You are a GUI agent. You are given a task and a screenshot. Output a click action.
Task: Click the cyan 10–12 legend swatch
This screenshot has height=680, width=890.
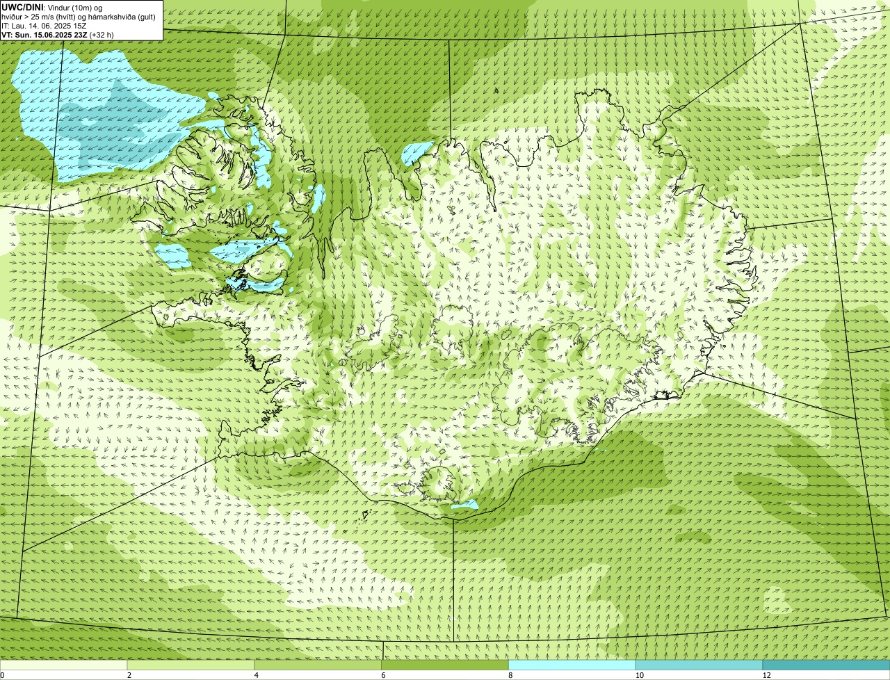tap(699, 665)
